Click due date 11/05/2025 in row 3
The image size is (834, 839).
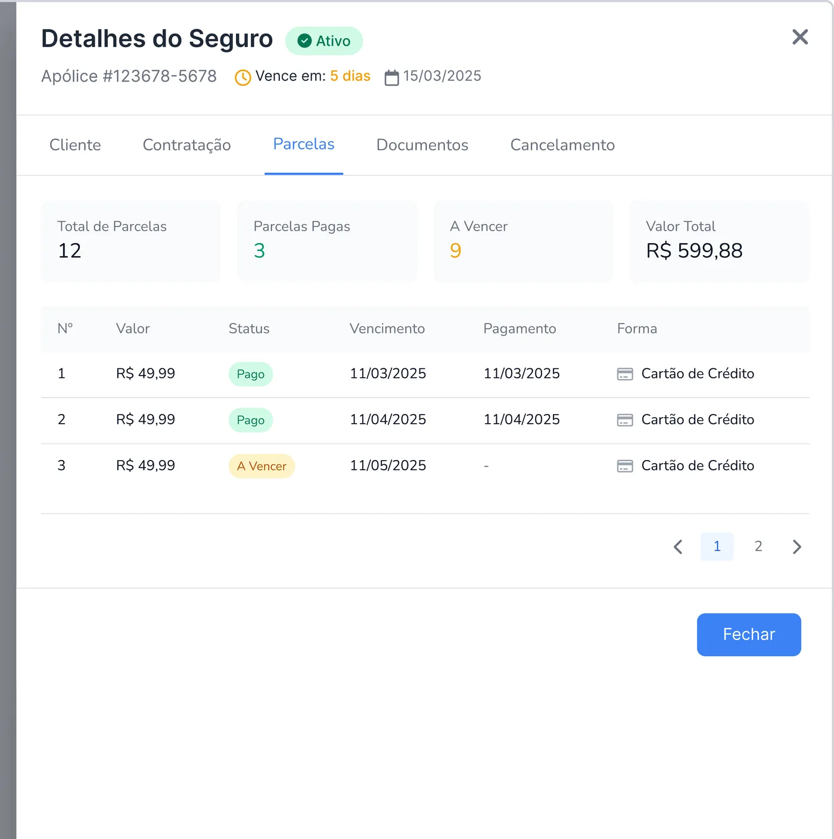pyautogui.click(x=388, y=465)
